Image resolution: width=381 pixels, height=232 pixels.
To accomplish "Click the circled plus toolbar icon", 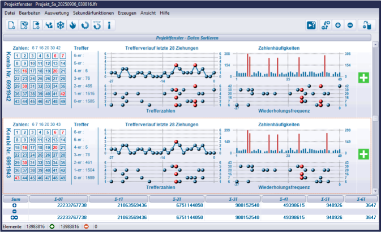I will (x=338, y=25).
